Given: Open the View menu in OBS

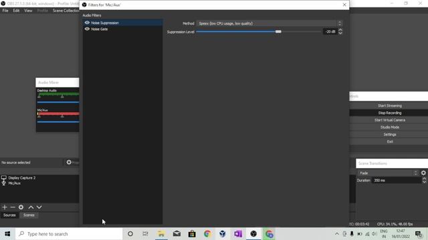Looking at the screenshot, I should pos(28,11).
